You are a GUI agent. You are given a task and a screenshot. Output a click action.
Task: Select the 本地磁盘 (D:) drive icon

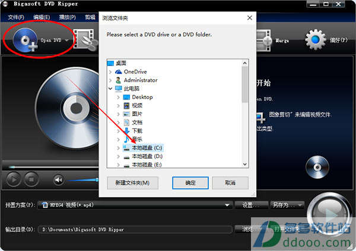(x=126, y=157)
